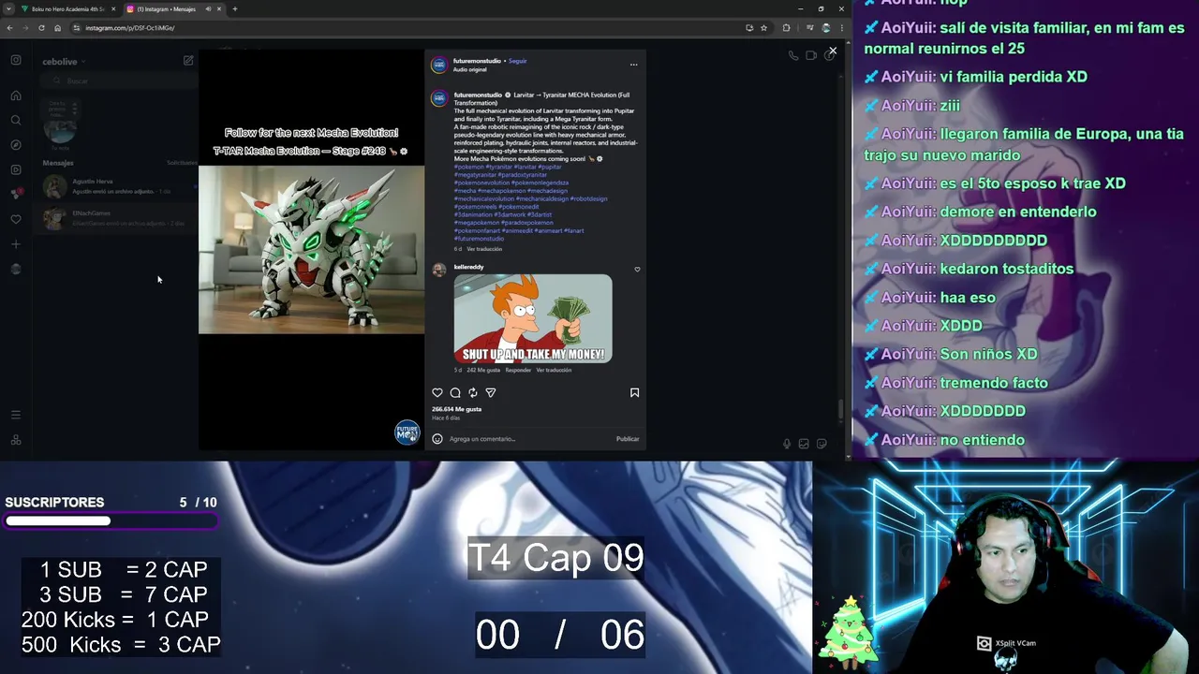Viewport: 1199px width, 674px height.
Task: Click the voice message microphone icon
Action: (x=787, y=444)
